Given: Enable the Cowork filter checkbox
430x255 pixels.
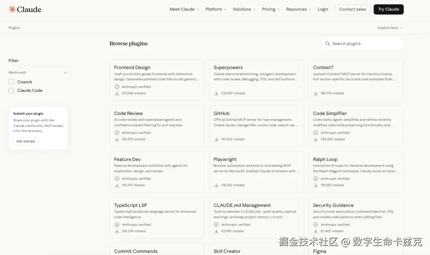Looking at the screenshot, I should pyautogui.click(x=11, y=82).
